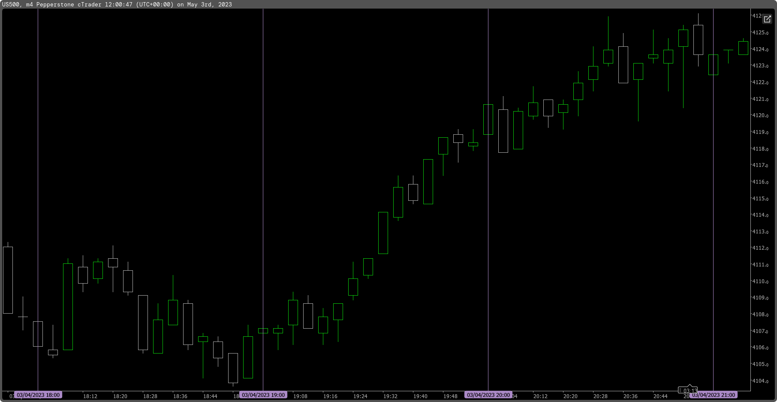Select the 03/04/2023 19:00 session marker

tap(263, 395)
